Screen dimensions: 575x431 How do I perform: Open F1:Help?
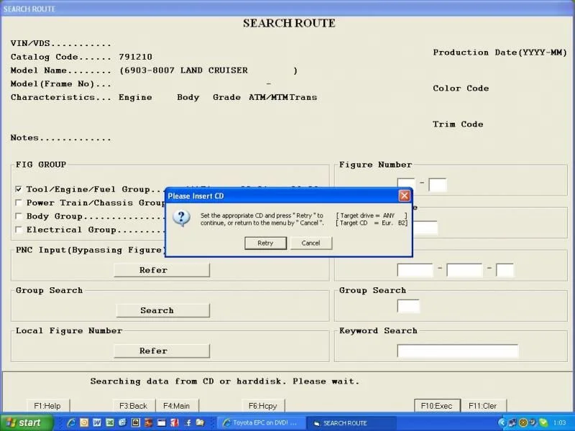[x=47, y=406]
